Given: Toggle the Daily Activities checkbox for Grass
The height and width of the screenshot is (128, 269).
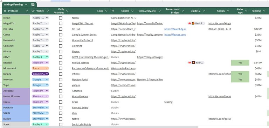Looking at the screenshot, I should click(61, 102).
